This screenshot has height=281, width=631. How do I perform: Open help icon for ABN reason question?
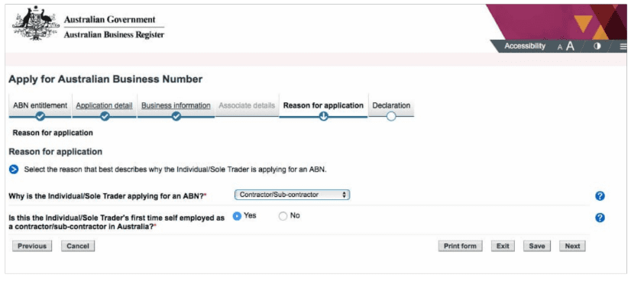coord(600,195)
